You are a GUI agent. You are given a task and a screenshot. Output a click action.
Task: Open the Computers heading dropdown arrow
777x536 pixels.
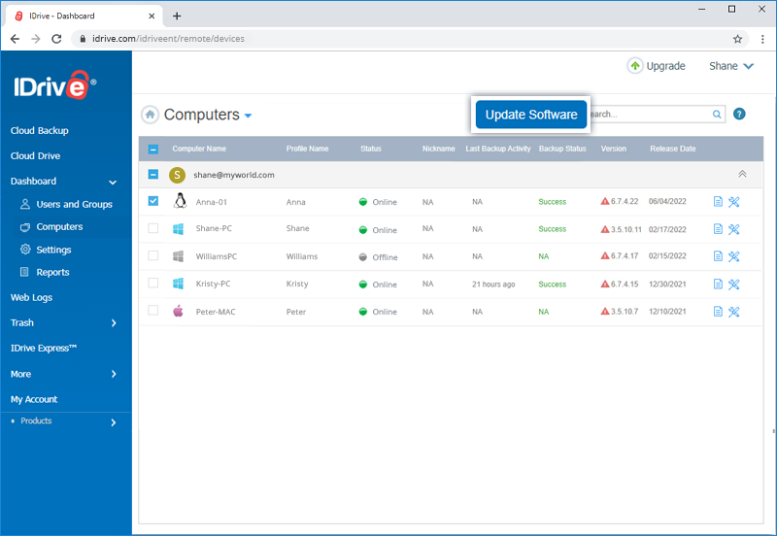(249, 116)
